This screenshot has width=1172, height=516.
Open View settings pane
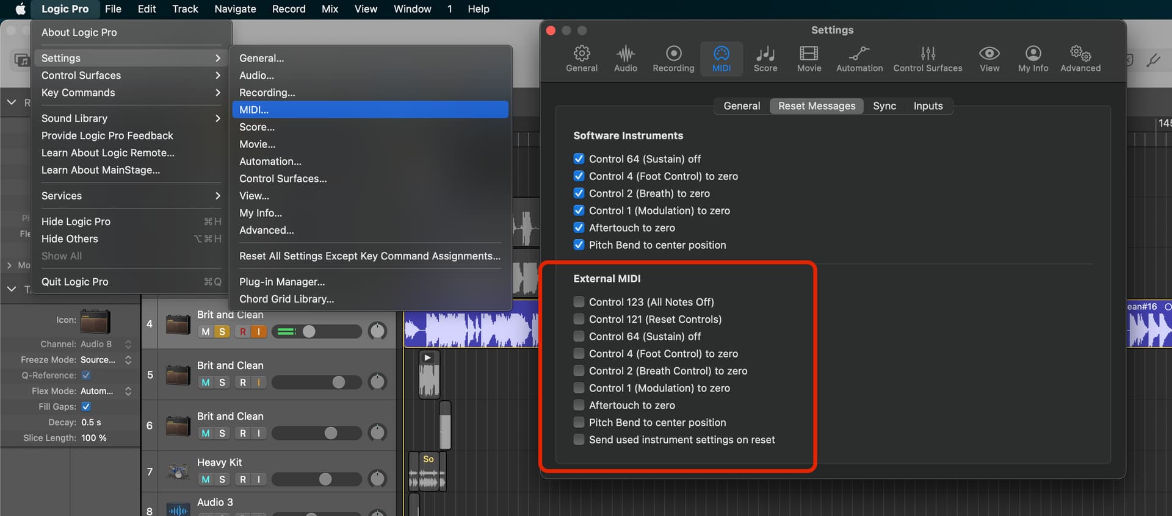(989, 59)
